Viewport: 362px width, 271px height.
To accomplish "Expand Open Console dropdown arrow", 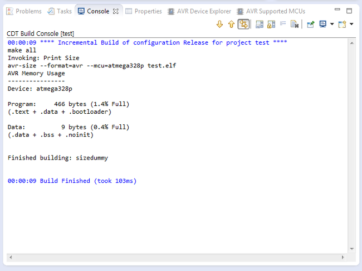I will [351, 24].
